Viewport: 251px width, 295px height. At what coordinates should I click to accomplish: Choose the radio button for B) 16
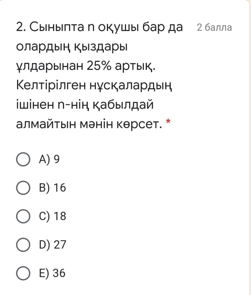[x=23, y=188]
